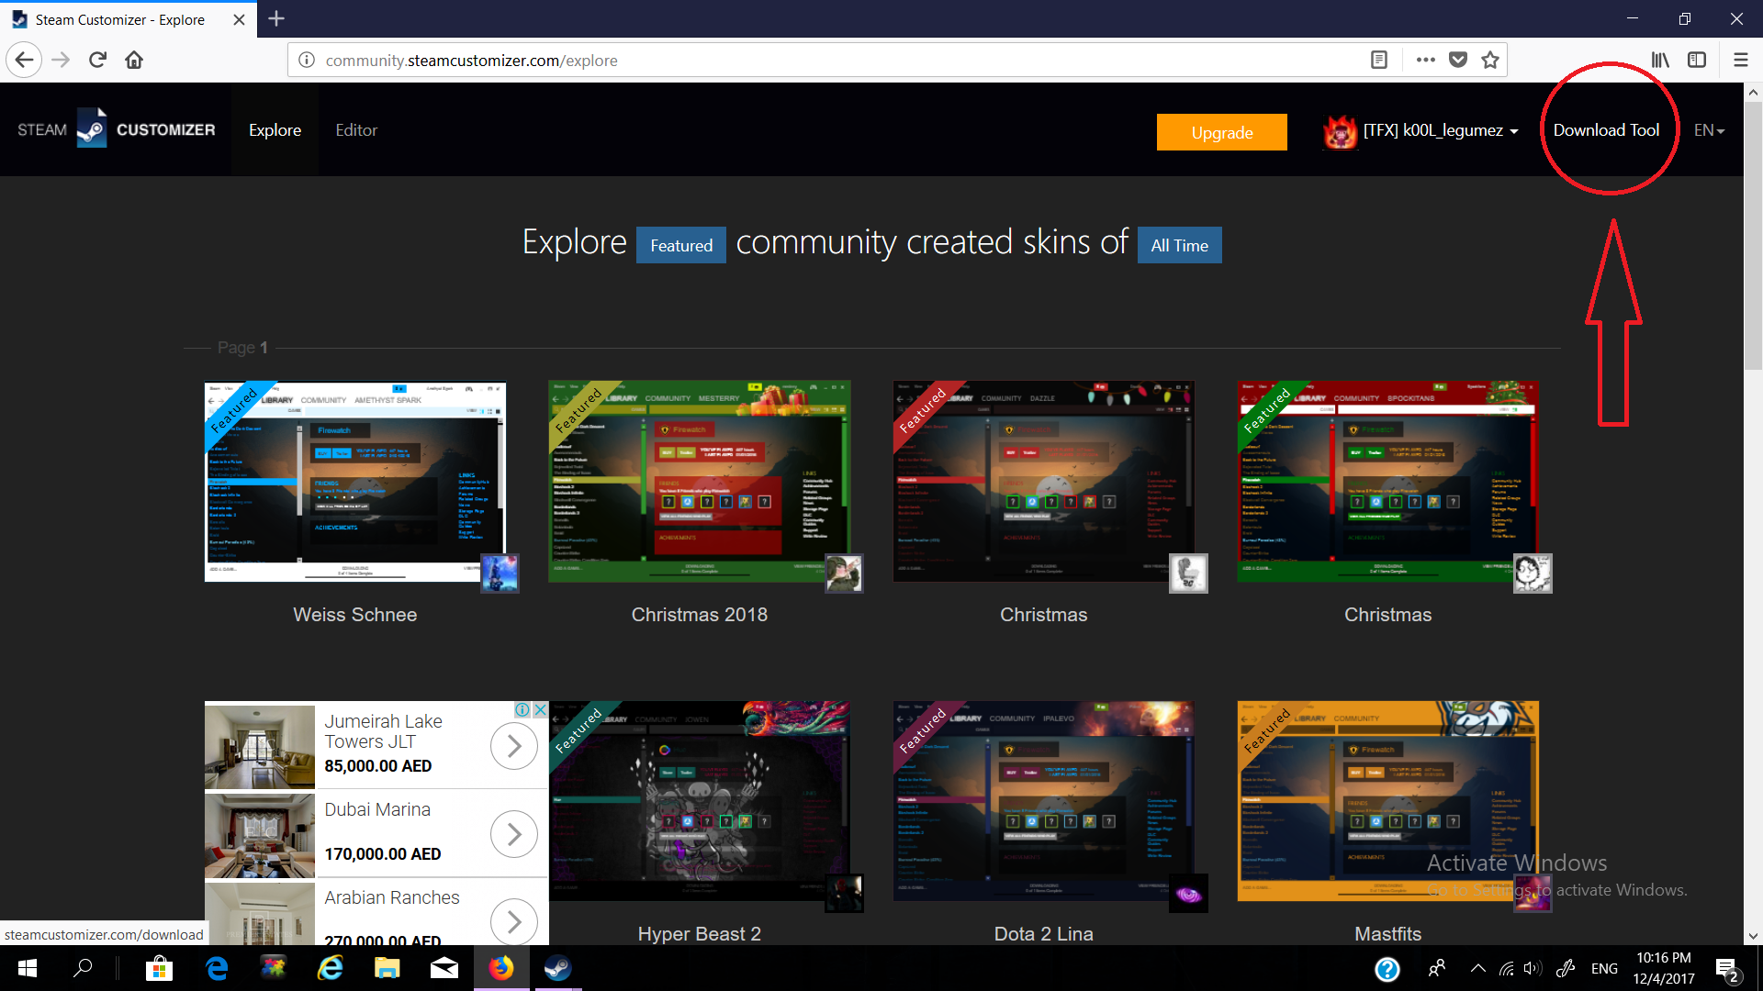
Task: Open Weiss Schnee skin thumbnail
Action: click(355, 482)
